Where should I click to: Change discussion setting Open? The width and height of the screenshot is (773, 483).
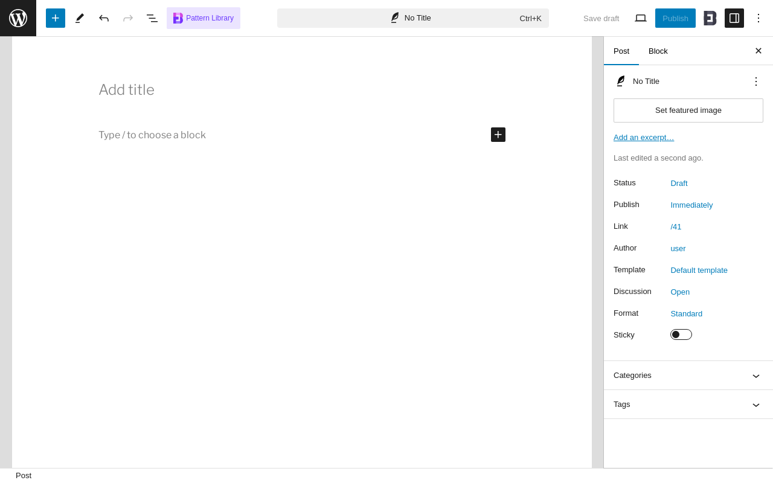click(680, 292)
